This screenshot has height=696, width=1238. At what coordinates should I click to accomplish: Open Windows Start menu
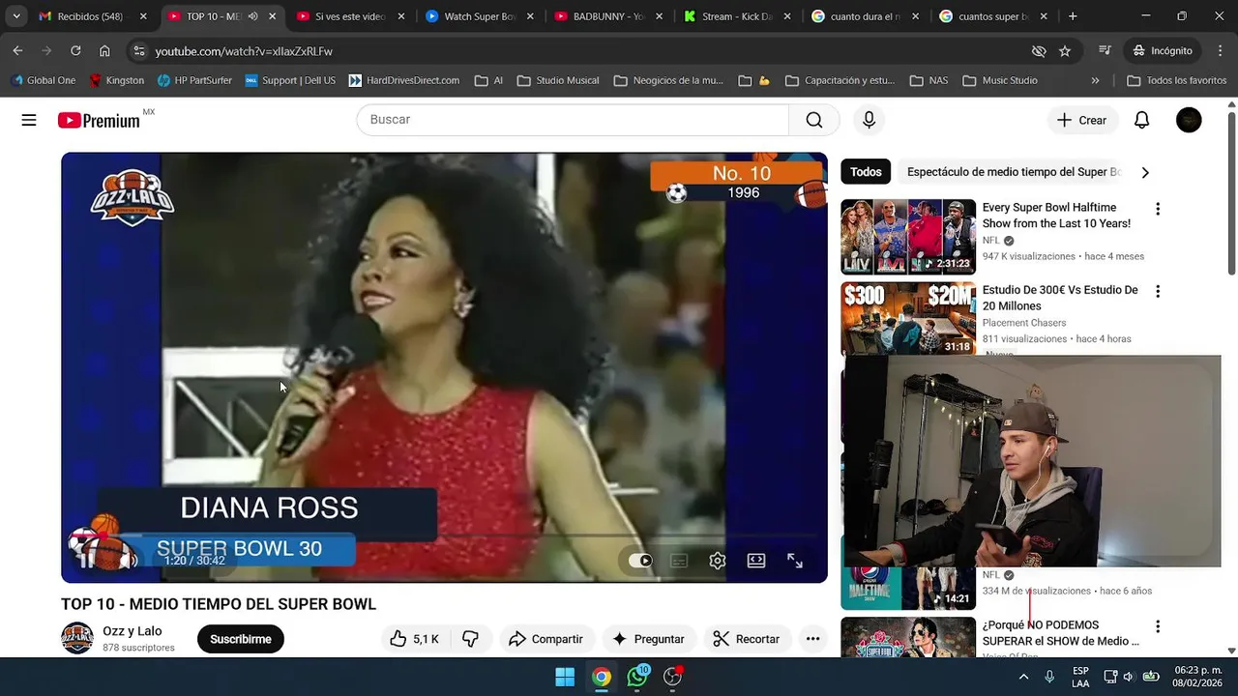coord(565,677)
